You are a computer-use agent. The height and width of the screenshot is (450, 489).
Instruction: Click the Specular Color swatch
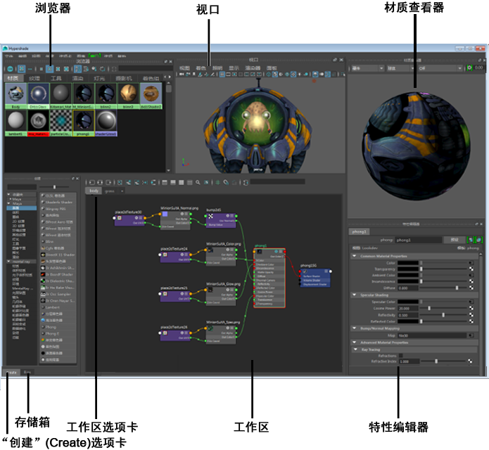[407, 302]
